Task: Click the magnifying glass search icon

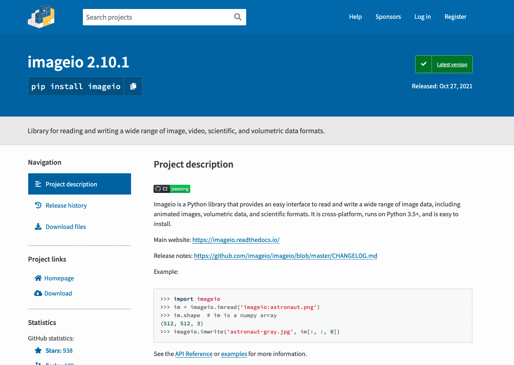Action: [x=238, y=17]
